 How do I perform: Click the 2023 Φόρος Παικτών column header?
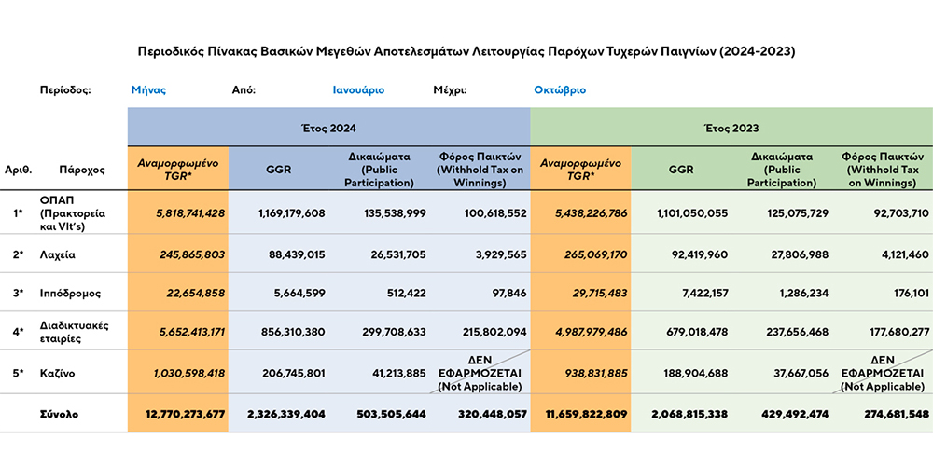click(x=882, y=169)
